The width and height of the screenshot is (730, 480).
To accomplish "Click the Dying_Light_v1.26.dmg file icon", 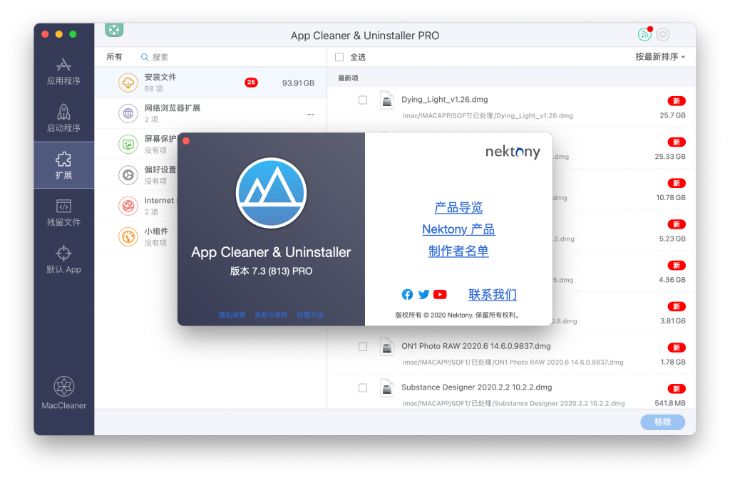I will point(387,100).
